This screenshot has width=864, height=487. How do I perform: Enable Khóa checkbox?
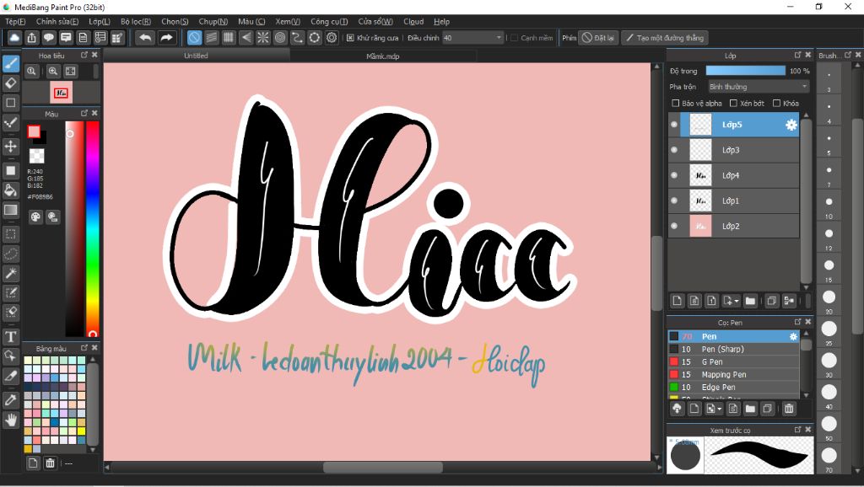click(776, 103)
